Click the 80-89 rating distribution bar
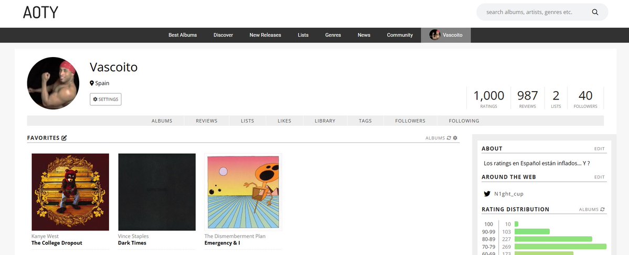The image size is (629, 255). click(x=553, y=239)
